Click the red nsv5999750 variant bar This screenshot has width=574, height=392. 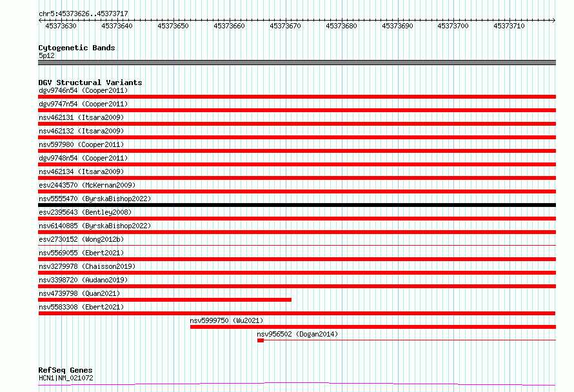point(373,327)
